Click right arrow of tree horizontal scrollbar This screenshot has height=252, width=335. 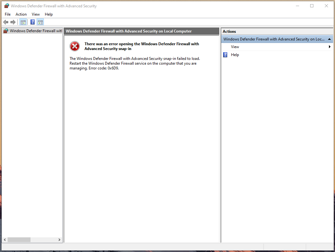click(x=59, y=240)
